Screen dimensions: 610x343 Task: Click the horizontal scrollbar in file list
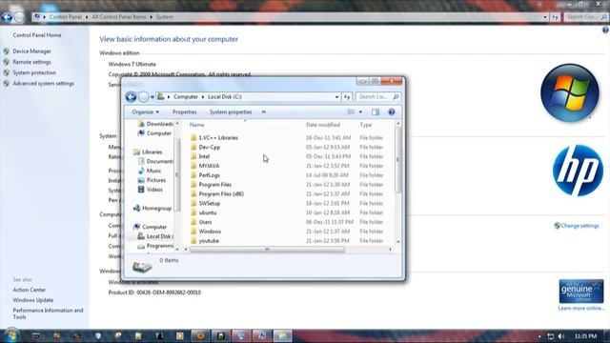[267, 250]
